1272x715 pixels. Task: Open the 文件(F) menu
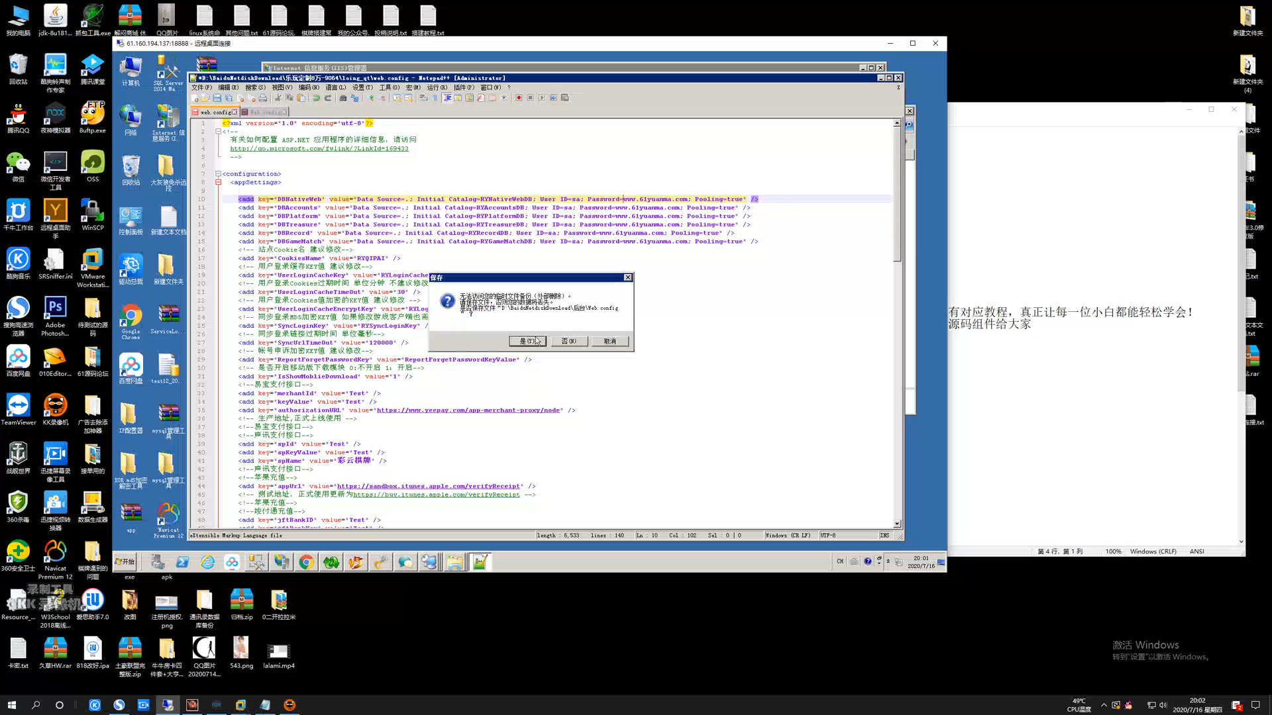tap(201, 87)
